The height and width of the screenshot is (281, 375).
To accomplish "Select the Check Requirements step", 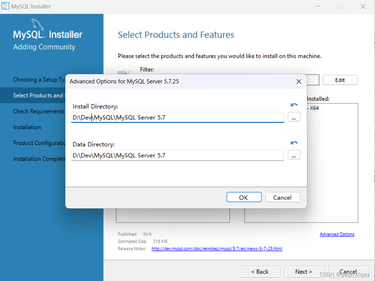I will coord(39,111).
